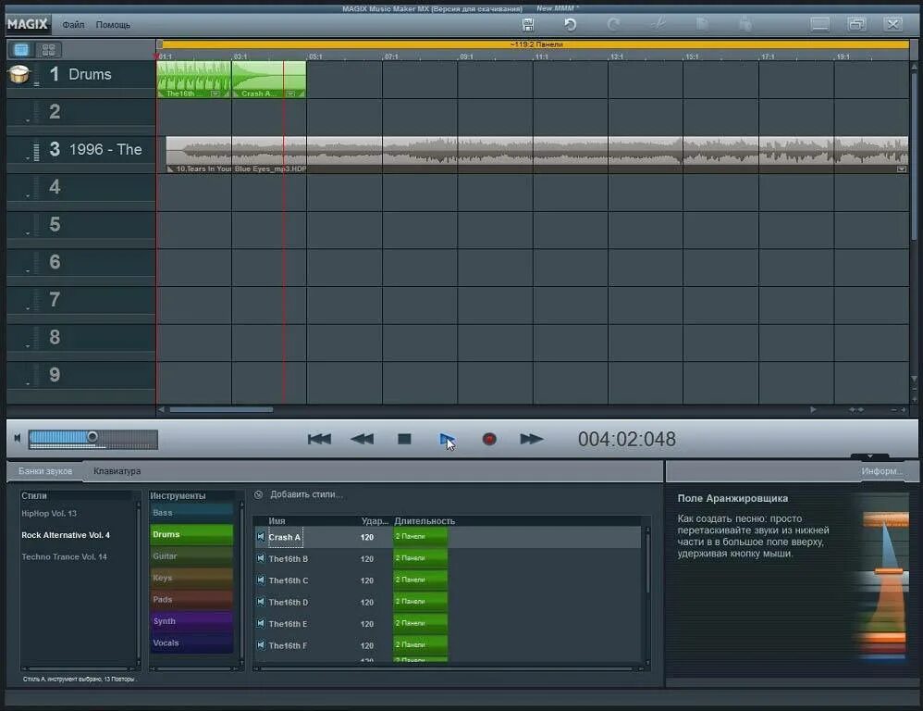Open the Помощь menu
Image resolution: width=923 pixels, height=711 pixels.
113,25
